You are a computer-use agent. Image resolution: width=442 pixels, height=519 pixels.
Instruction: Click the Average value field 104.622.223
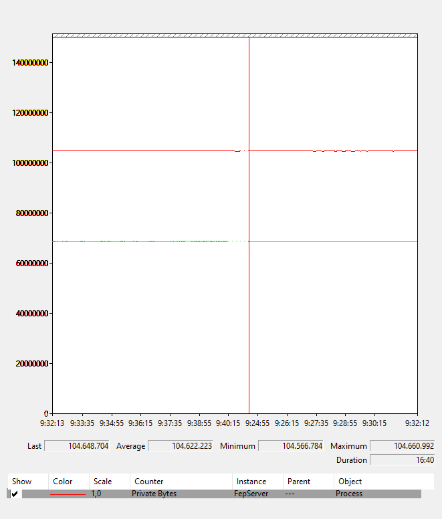(181, 446)
